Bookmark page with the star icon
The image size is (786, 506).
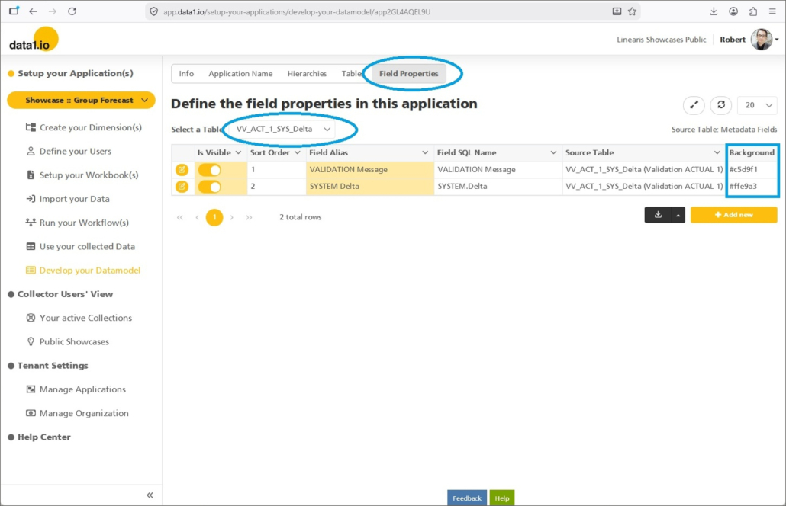point(632,11)
